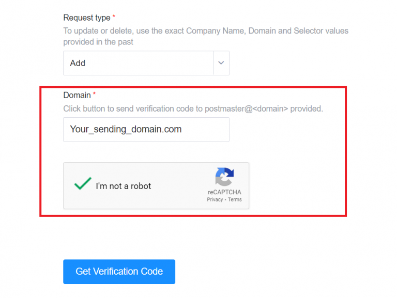Viewport: 397px width, 298px height.
Task: Click the reCAPTCHA brand text under the logo
Action: [x=224, y=192]
